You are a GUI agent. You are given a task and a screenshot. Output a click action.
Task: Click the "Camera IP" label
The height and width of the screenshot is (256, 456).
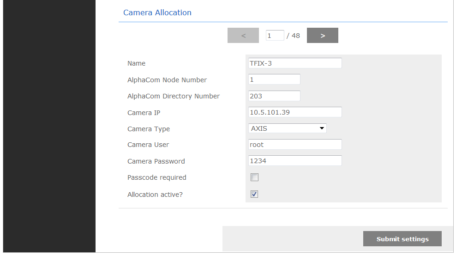[x=144, y=113]
